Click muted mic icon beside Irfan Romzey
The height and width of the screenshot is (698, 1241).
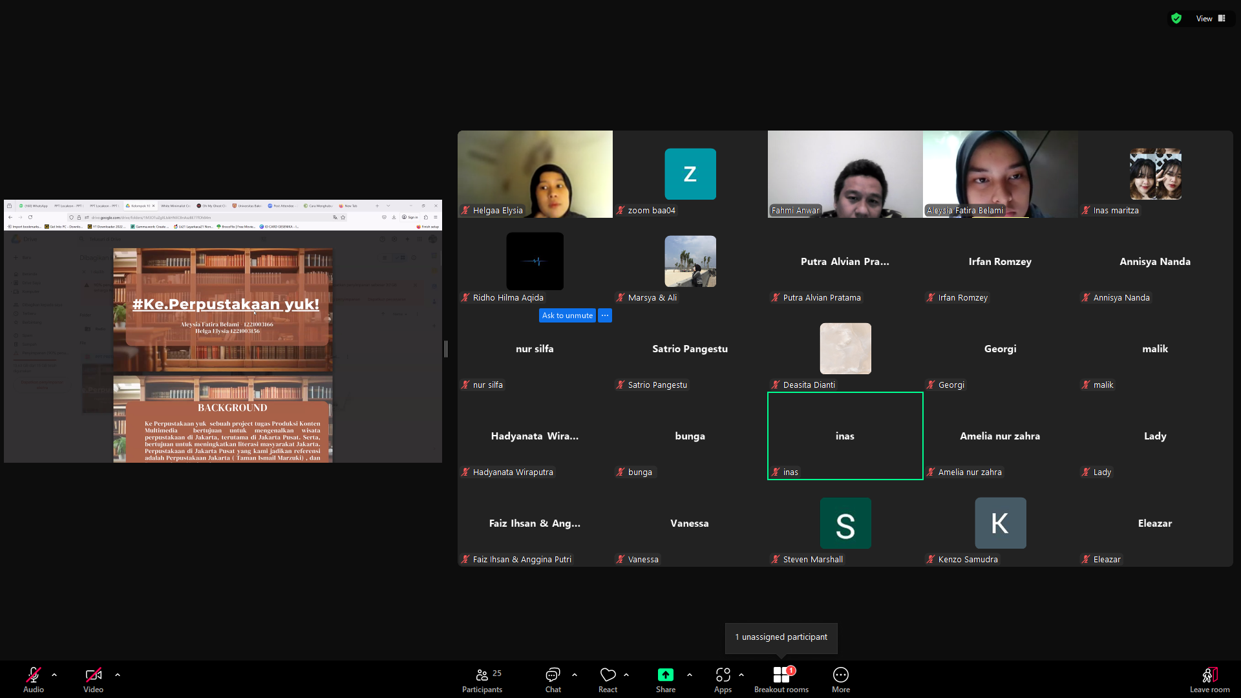click(931, 297)
